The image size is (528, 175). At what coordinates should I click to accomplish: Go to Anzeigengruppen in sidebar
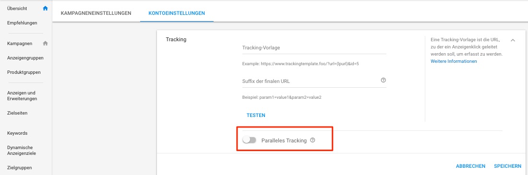[x=25, y=58]
